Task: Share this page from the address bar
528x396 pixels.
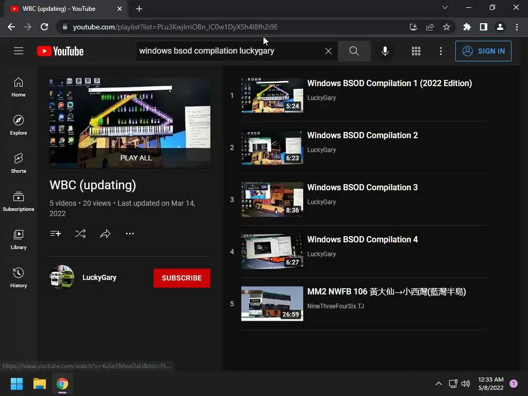Action: point(430,27)
